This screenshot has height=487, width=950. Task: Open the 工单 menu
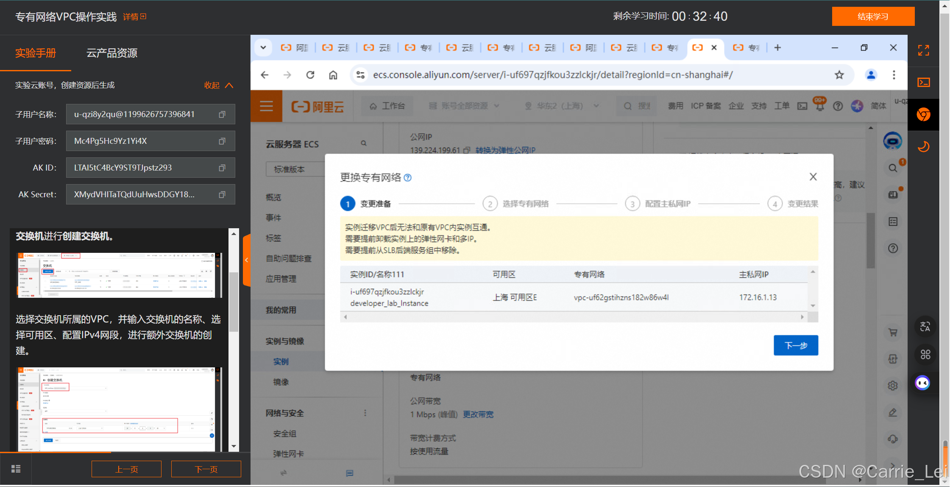pos(782,106)
